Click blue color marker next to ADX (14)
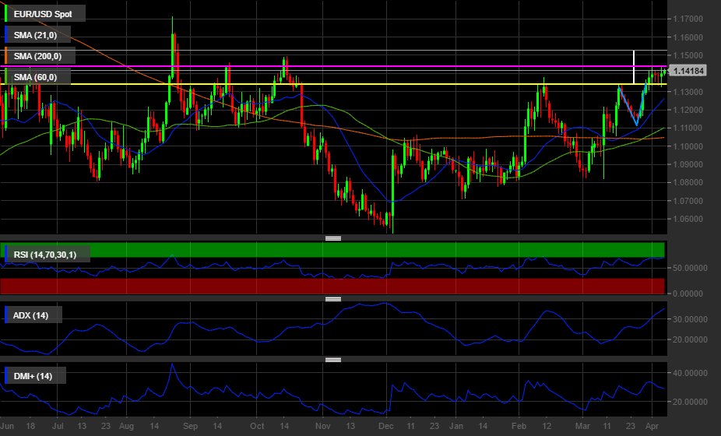The height and width of the screenshot is (436, 721). coord(6,315)
